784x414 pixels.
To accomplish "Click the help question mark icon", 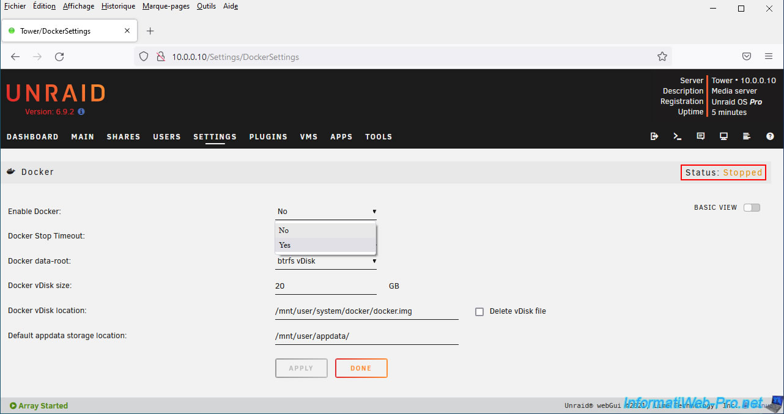I will (770, 136).
